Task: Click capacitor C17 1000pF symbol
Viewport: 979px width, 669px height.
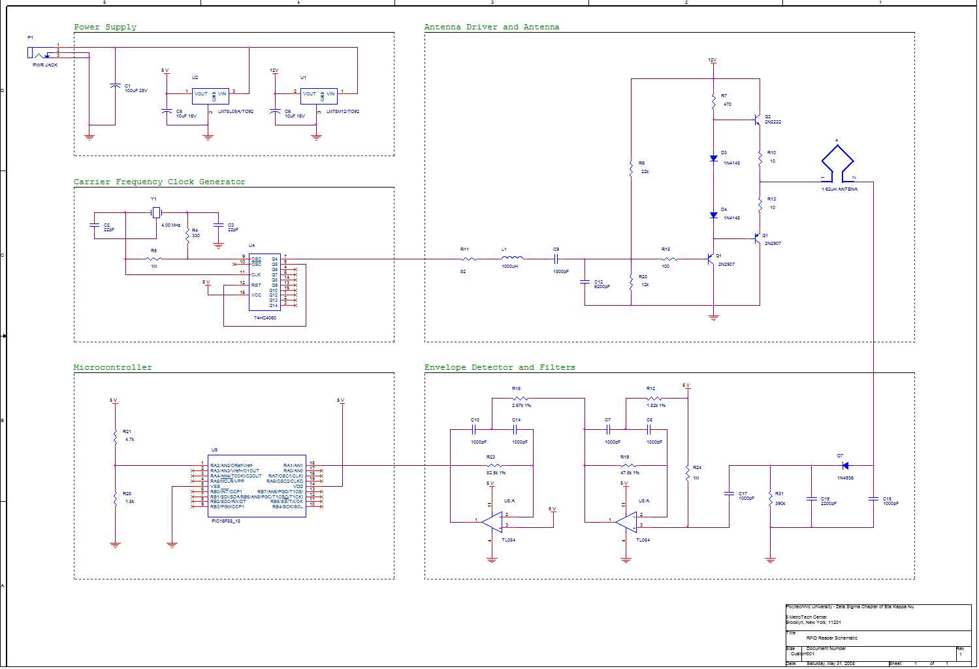Action: (x=730, y=493)
